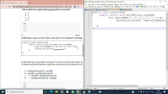The image size is (168, 94).
Task: Click the Windows taskbar search box
Action: coord(24,92)
